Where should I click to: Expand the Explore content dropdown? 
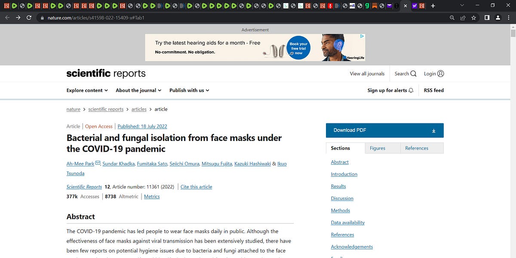[x=87, y=90]
